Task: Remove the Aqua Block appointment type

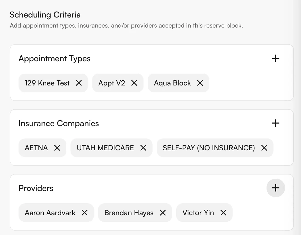Action: point(200,83)
